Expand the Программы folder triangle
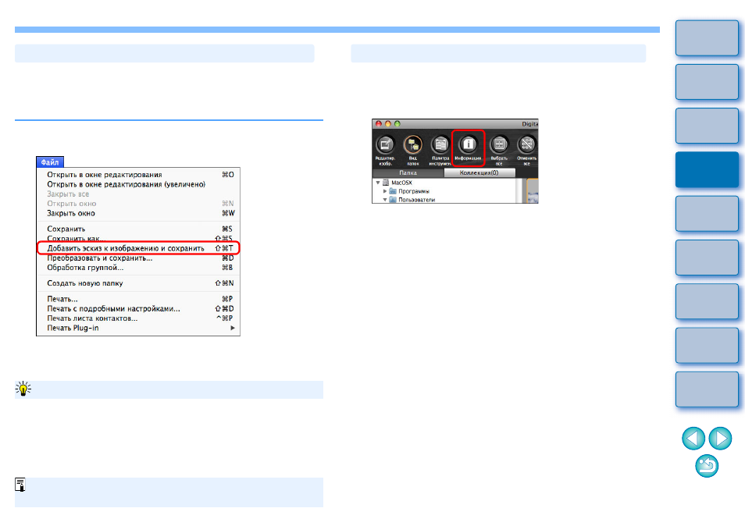This screenshot has width=745, height=526. (385, 191)
